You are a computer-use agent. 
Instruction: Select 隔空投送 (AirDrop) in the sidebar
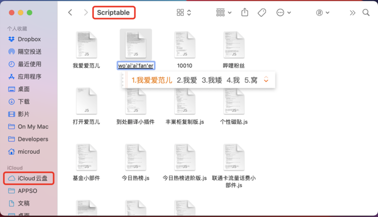pos(25,51)
